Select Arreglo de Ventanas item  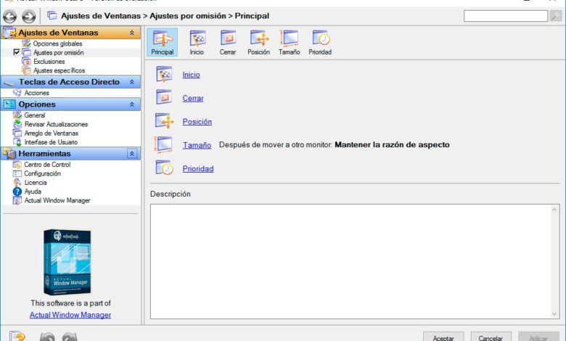(52, 133)
